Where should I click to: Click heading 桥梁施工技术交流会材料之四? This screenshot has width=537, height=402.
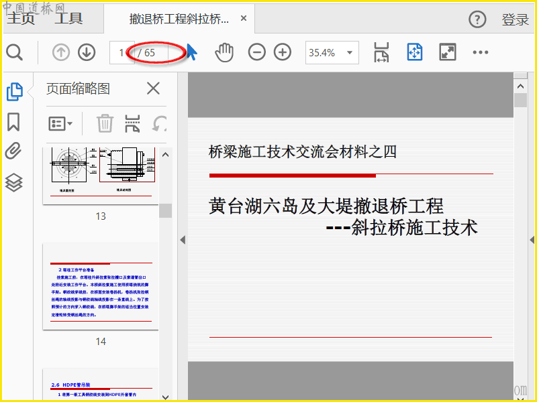(303, 152)
